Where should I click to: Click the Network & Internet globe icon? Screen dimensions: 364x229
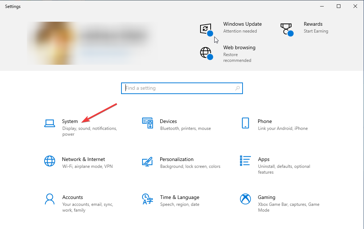tap(50, 161)
